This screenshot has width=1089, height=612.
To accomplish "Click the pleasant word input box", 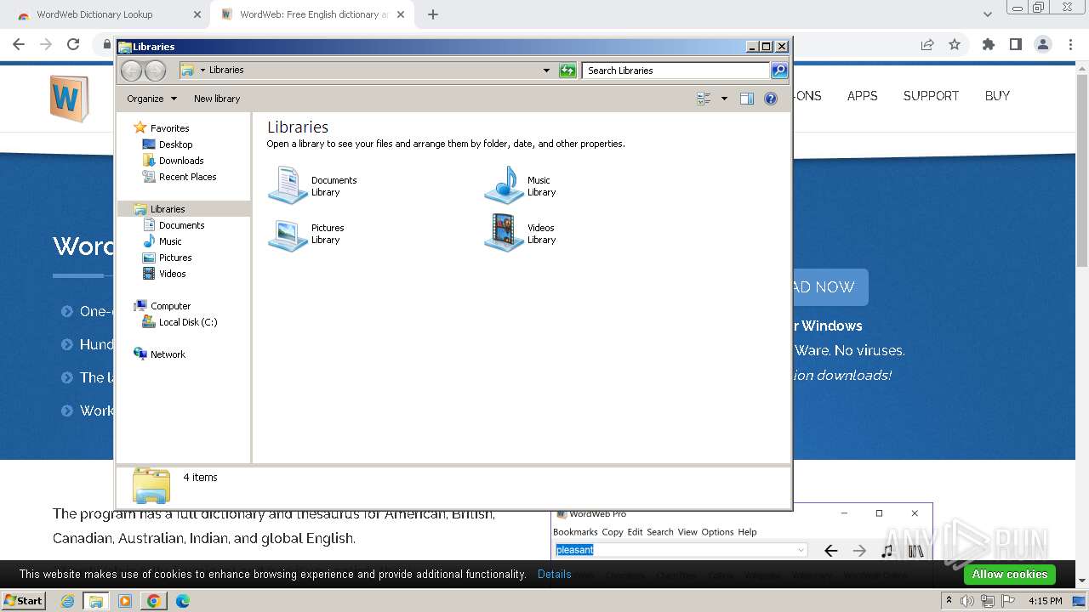I will (x=680, y=550).
